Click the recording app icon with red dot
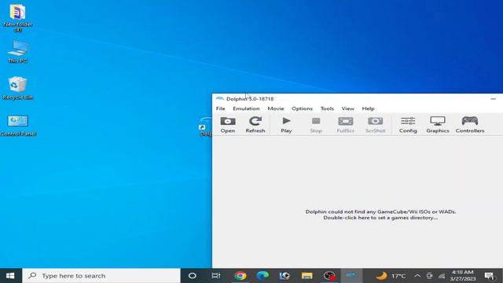Image resolution: width=503 pixels, height=283 pixels. tap(329, 276)
